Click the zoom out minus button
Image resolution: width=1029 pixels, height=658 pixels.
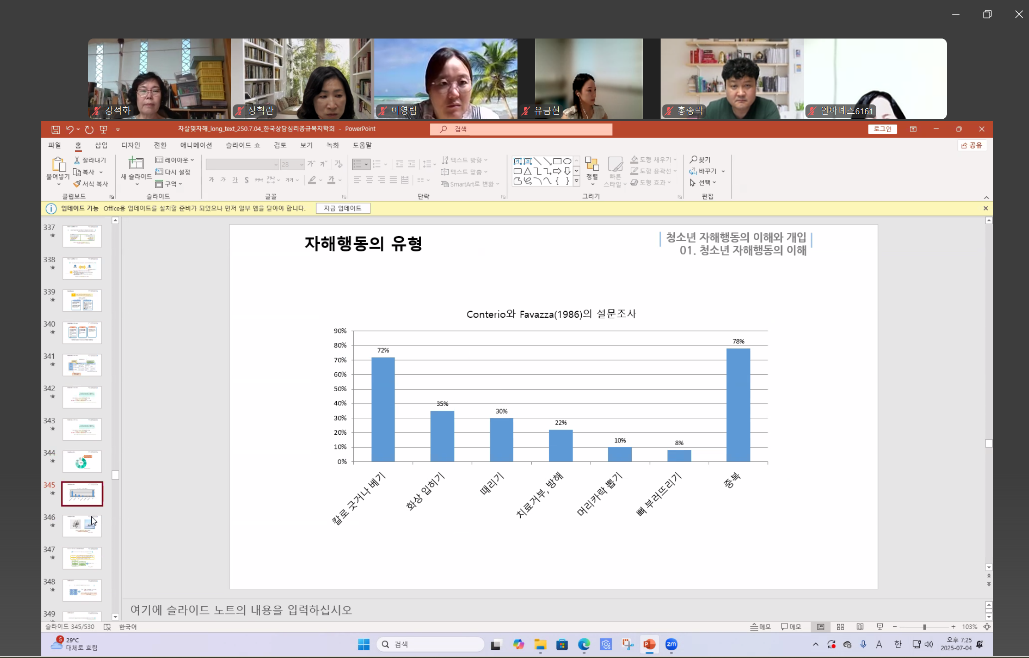click(895, 627)
